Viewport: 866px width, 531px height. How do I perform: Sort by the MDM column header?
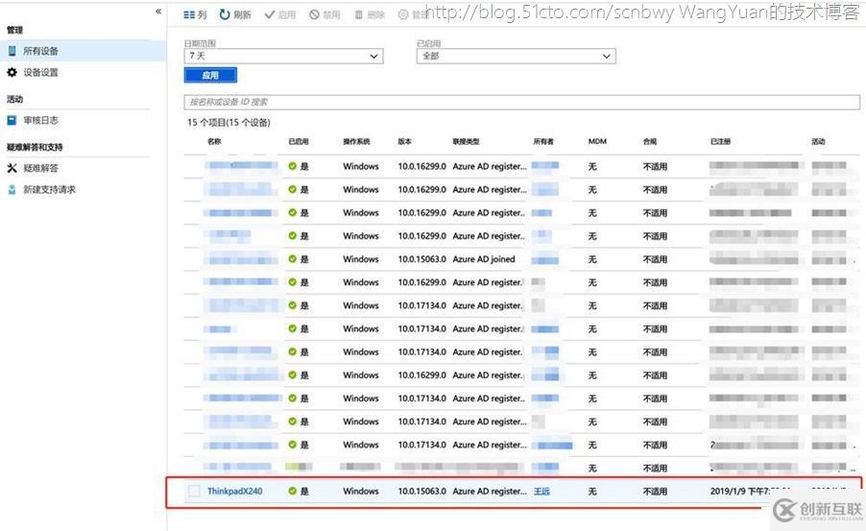pyautogui.click(x=597, y=141)
